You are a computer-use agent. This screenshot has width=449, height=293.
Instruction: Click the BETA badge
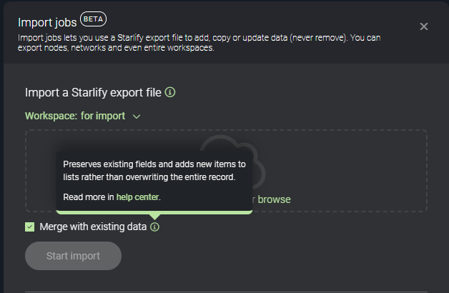coord(94,19)
